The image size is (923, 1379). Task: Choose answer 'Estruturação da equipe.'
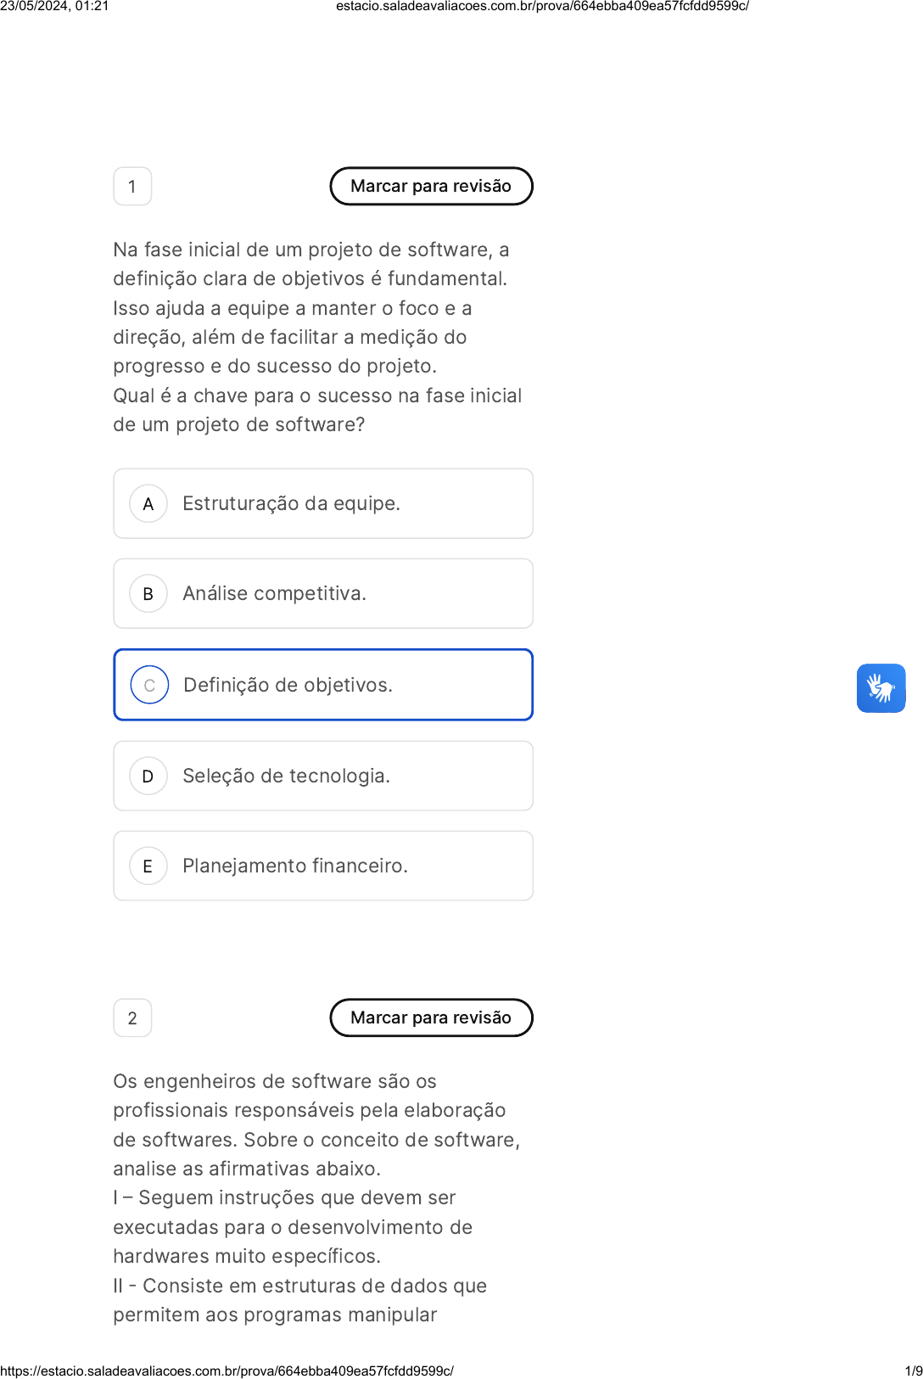(x=323, y=503)
